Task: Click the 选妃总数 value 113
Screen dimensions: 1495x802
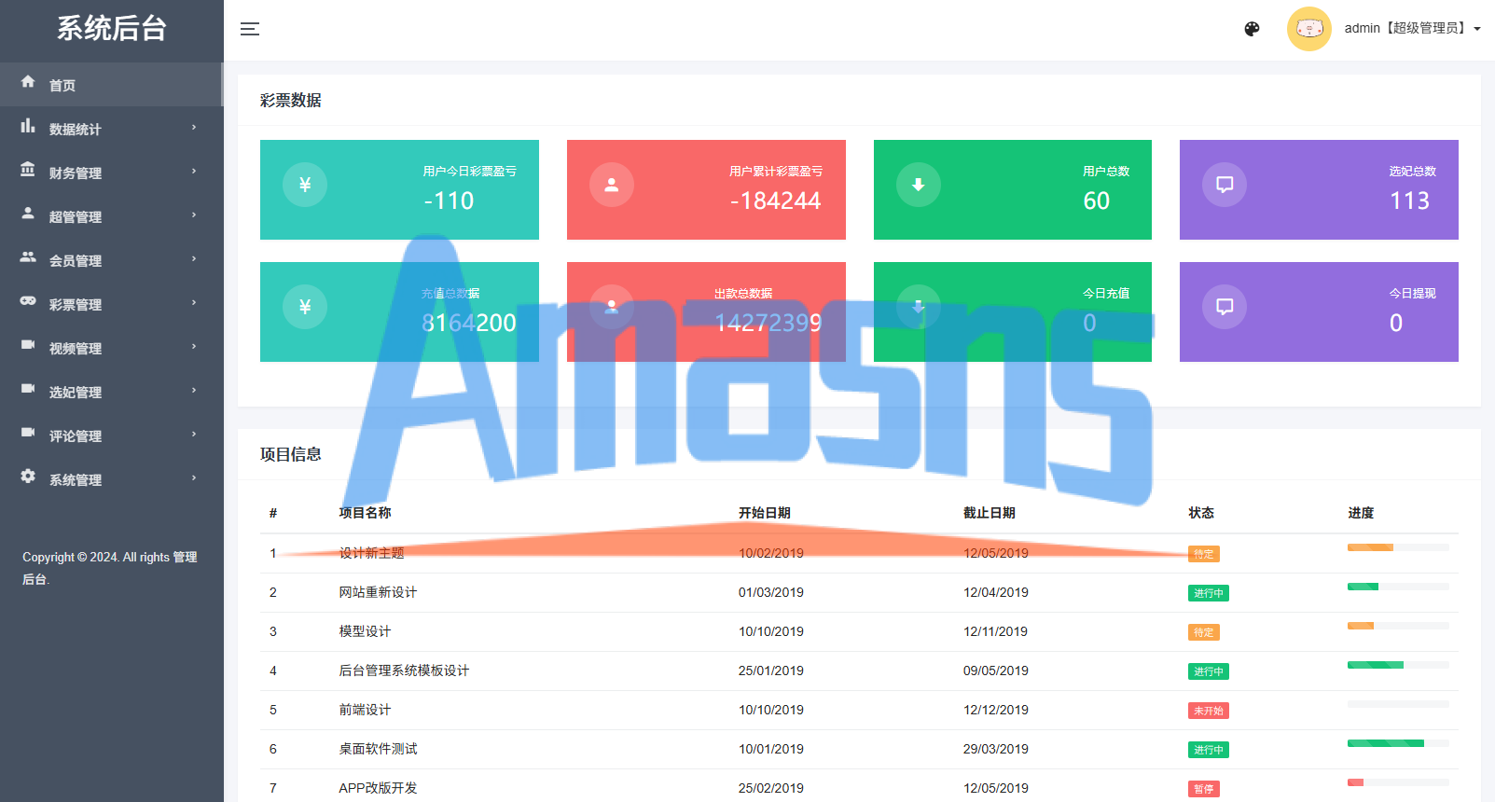Action: [1409, 200]
